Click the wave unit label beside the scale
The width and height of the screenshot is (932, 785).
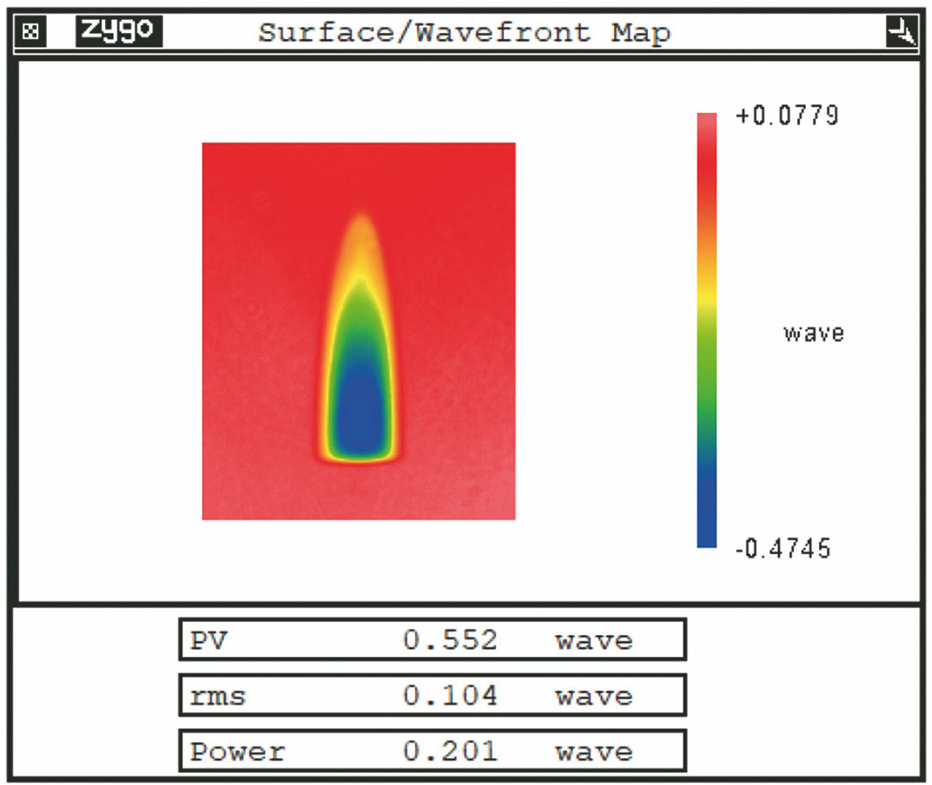tap(813, 333)
